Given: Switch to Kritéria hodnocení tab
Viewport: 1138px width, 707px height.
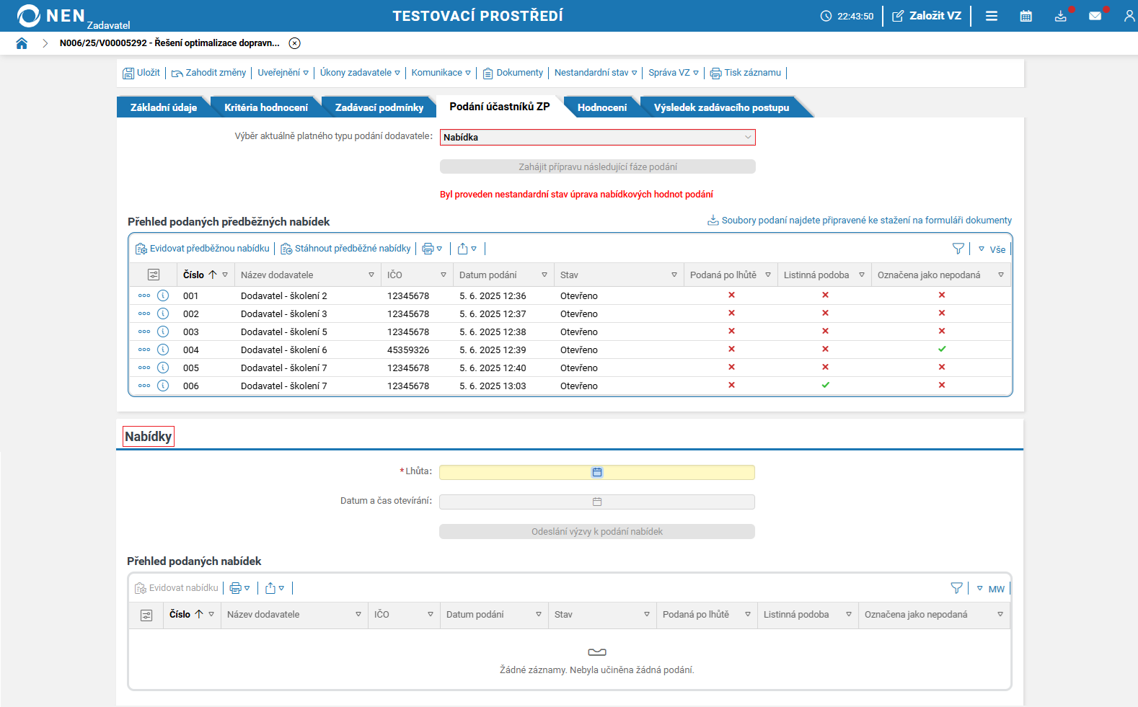Looking at the screenshot, I should (265, 107).
